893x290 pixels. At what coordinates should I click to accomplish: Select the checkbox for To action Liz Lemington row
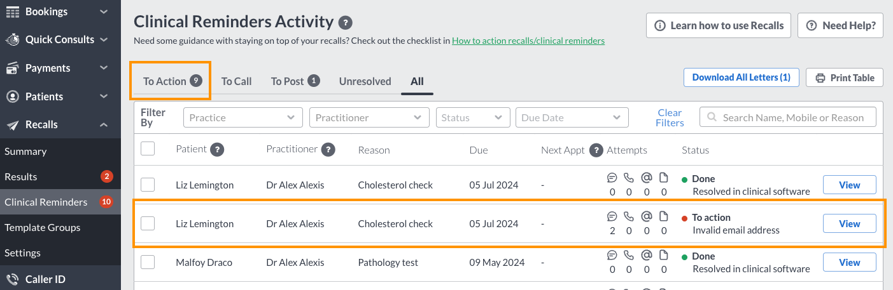coord(148,223)
